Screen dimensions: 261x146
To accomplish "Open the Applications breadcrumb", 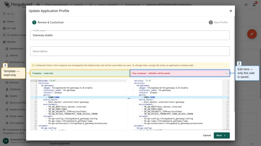I will point(133,5).
